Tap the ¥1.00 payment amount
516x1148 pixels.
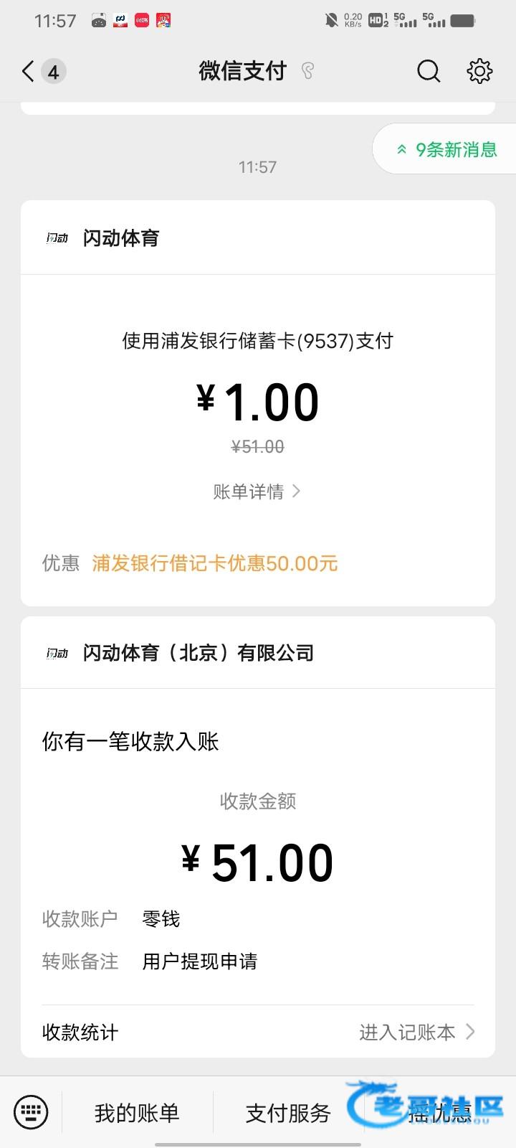pyautogui.click(x=258, y=402)
